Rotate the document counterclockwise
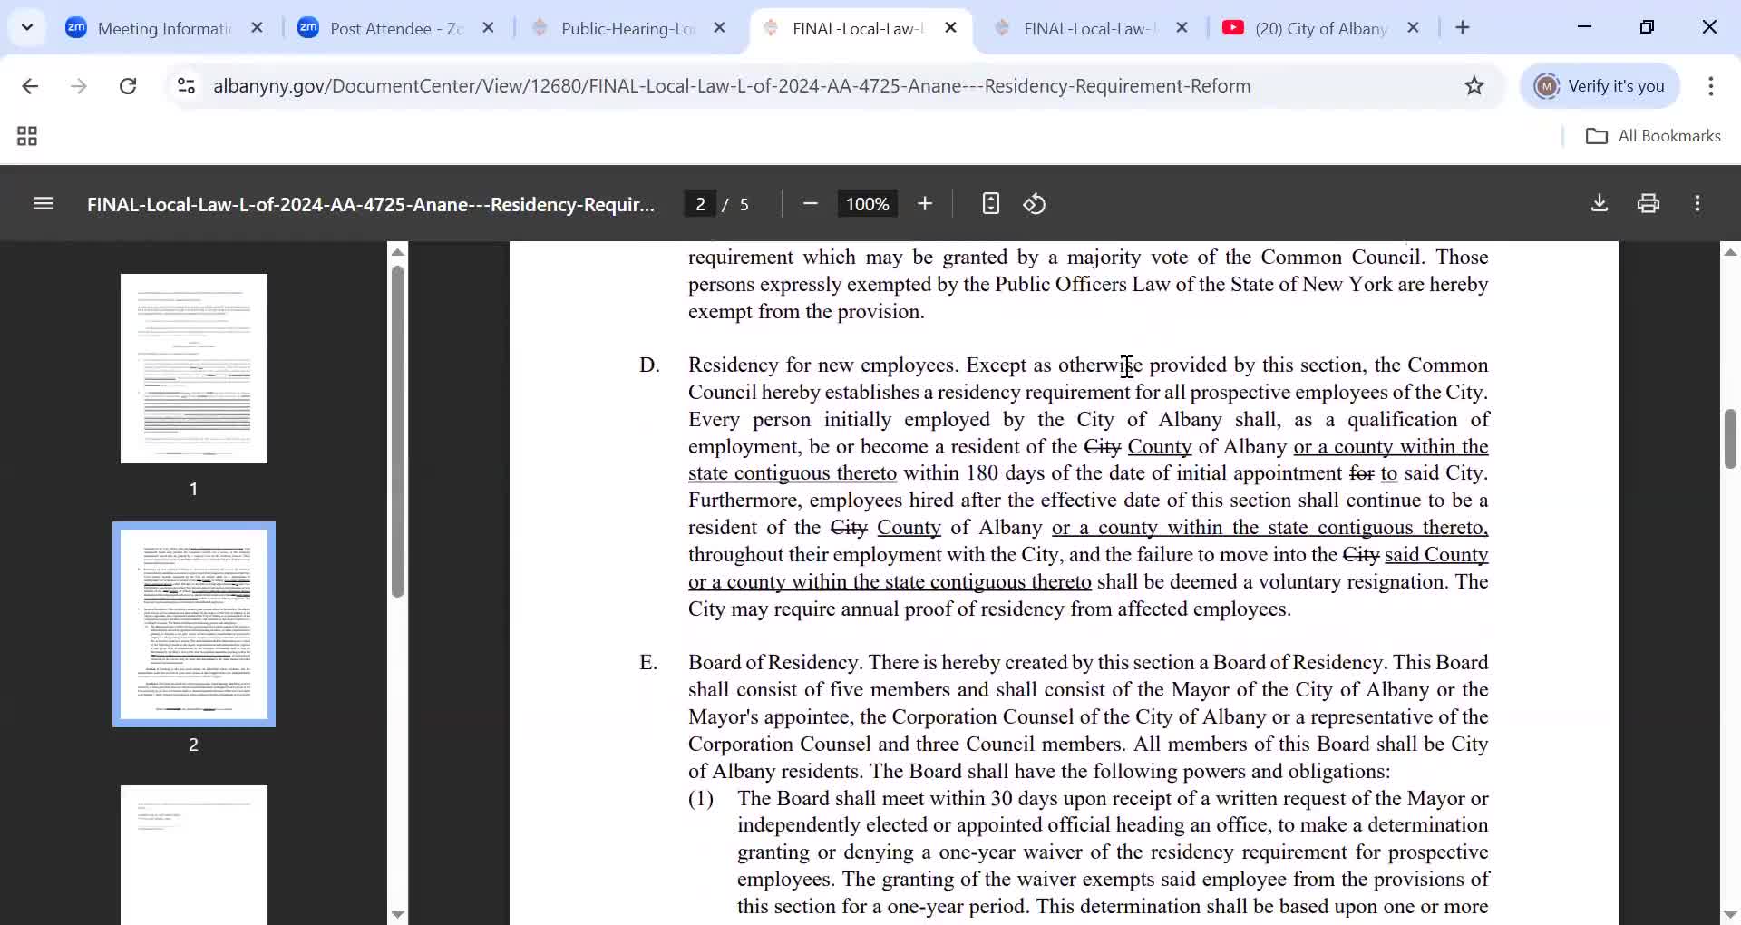Image resolution: width=1741 pixels, height=925 pixels. click(1035, 204)
